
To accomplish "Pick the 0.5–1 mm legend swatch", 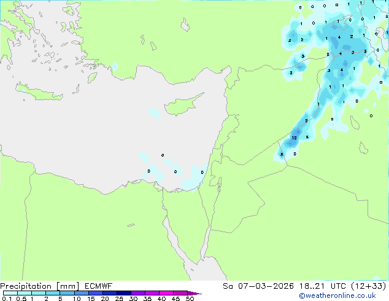I will (x=25, y=293).
